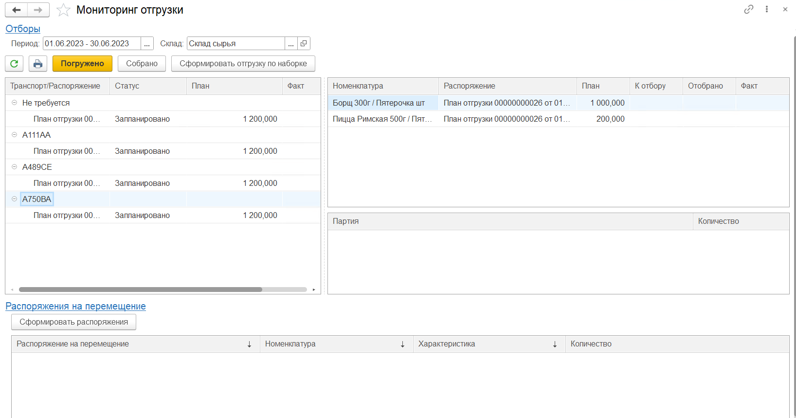Open the selected warehouse card icon
796x418 pixels.
[x=304, y=43]
